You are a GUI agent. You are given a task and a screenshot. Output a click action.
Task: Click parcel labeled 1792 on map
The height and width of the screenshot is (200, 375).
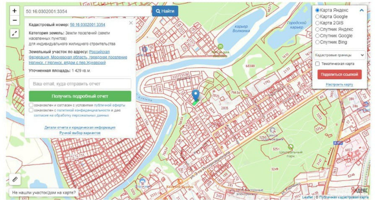pyautogui.click(x=267, y=82)
